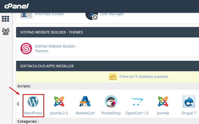Collapse the SitePad Website Builder - Themes header
The height and width of the screenshot is (124, 199).
coord(107,32)
